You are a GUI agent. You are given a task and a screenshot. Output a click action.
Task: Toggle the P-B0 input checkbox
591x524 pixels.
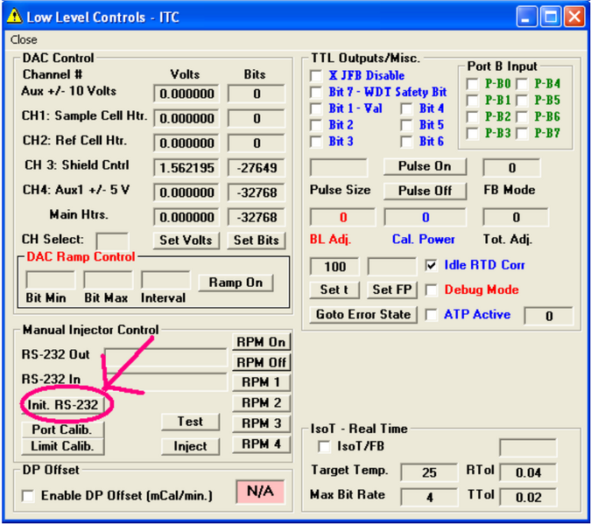coord(472,84)
